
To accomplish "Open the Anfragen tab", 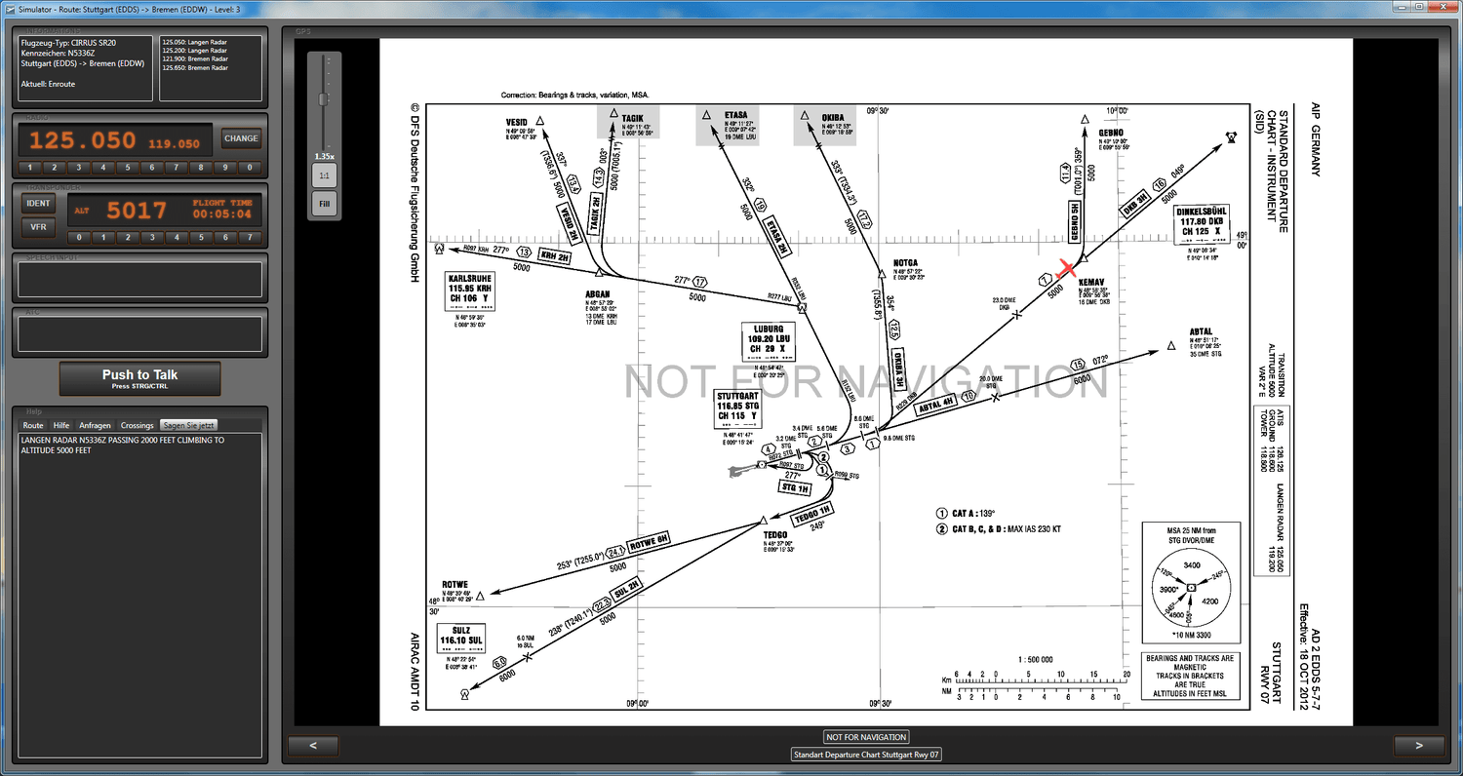I will click(x=95, y=426).
